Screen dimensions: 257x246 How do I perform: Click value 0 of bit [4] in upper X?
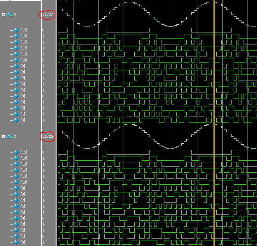click(43, 96)
